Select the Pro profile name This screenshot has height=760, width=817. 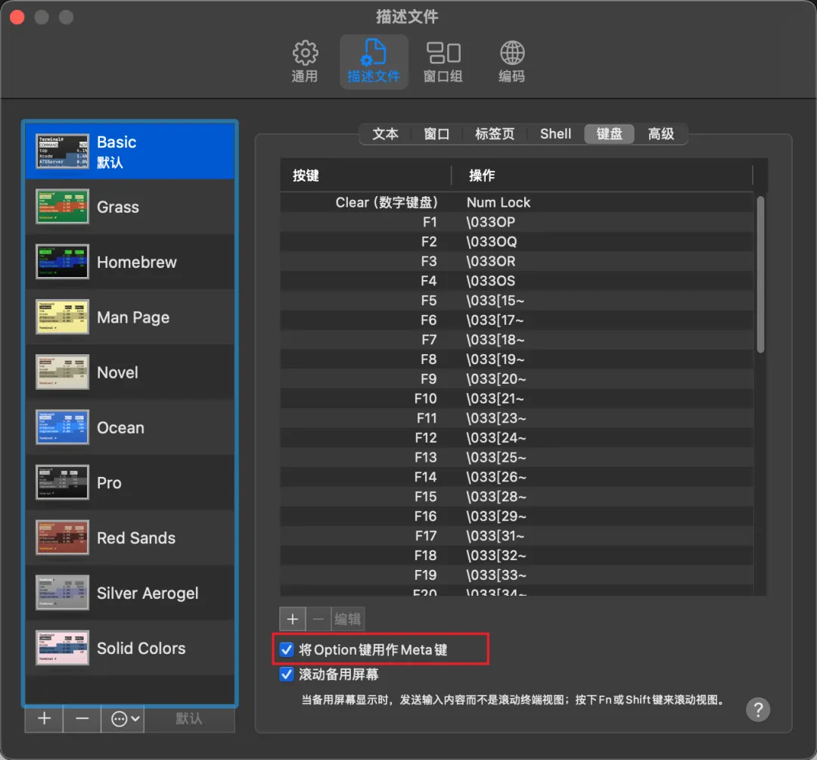point(109,483)
